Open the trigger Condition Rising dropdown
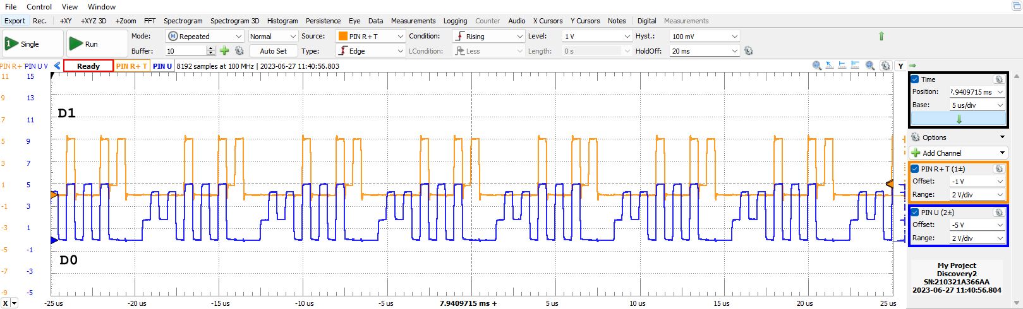Screen dimensions: 1023x309 (x=488, y=37)
